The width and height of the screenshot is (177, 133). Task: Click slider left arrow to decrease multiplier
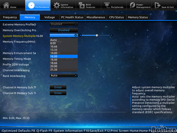click(80, 35)
